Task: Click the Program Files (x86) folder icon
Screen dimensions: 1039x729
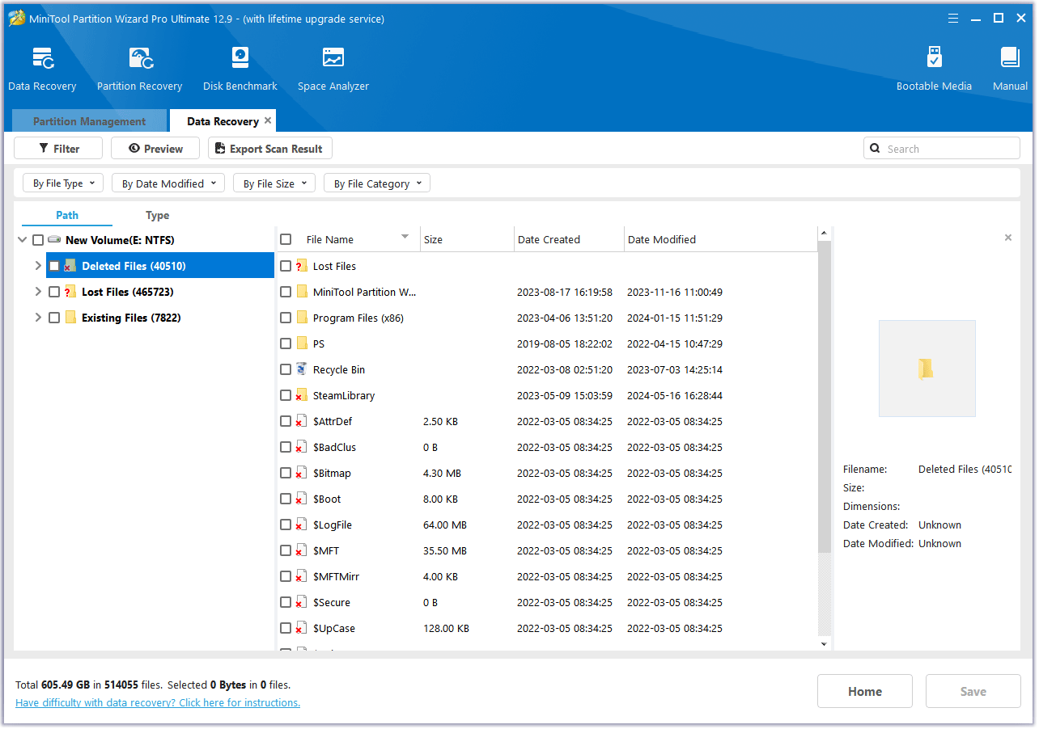Action: coord(302,318)
